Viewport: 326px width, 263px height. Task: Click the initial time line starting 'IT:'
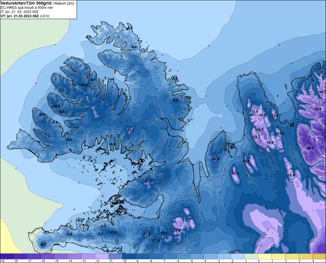click(x=20, y=12)
